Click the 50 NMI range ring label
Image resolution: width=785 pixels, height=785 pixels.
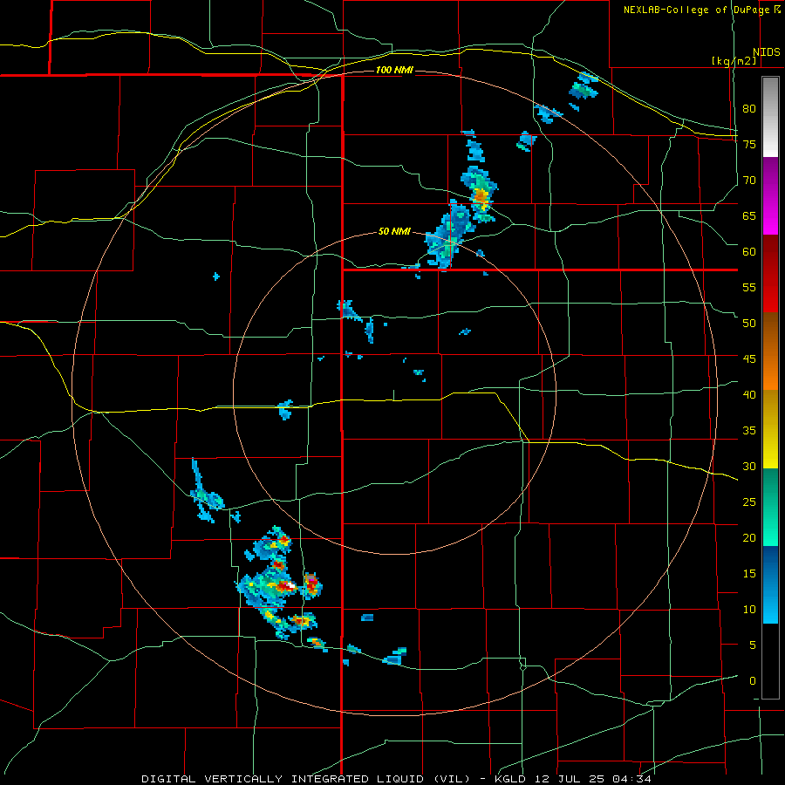pos(394,231)
